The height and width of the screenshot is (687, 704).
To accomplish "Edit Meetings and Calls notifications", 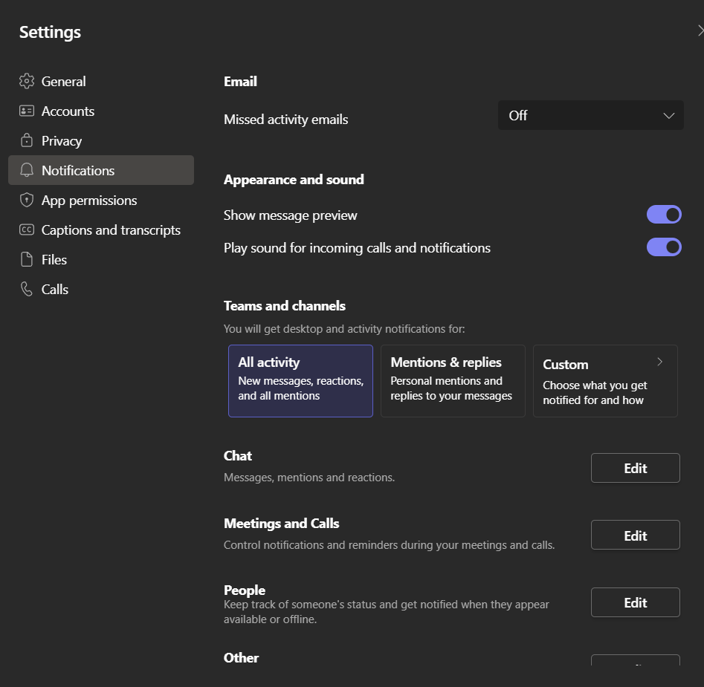I will (x=635, y=535).
